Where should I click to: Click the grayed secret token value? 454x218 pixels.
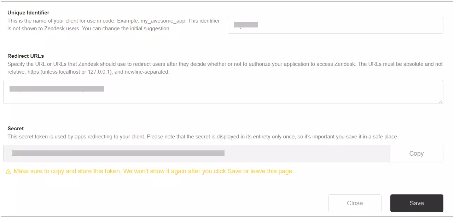[x=118, y=153]
